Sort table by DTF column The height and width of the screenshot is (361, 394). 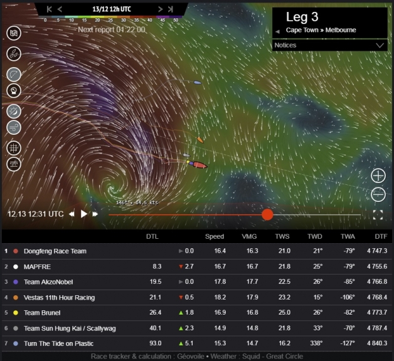click(x=381, y=236)
